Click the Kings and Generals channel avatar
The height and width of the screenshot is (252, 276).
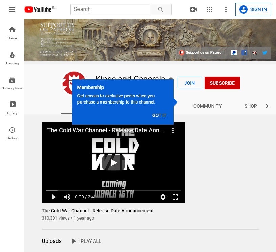[67, 83]
